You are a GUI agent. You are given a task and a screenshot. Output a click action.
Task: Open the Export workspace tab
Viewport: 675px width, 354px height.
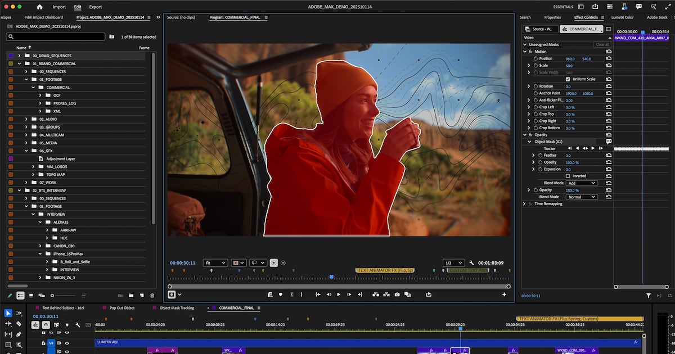pyautogui.click(x=96, y=7)
